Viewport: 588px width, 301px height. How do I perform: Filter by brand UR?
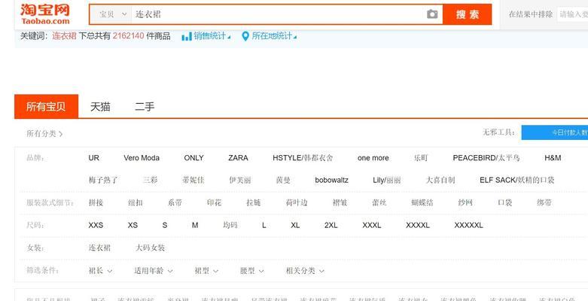coord(94,158)
